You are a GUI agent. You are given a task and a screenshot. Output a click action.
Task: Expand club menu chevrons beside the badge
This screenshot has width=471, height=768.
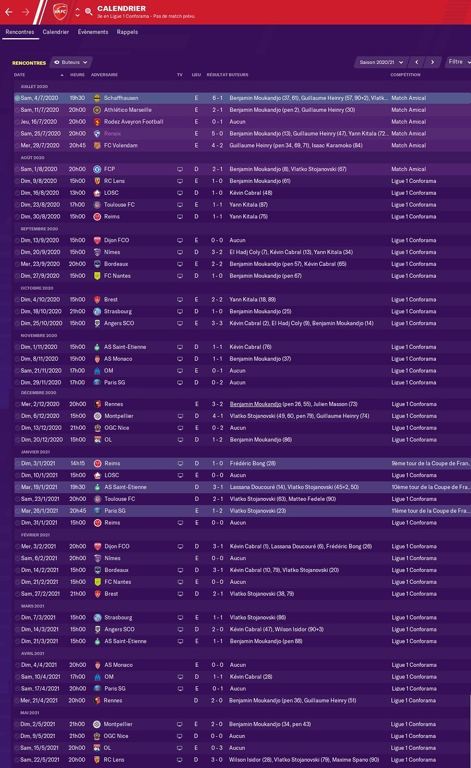(x=77, y=12)
